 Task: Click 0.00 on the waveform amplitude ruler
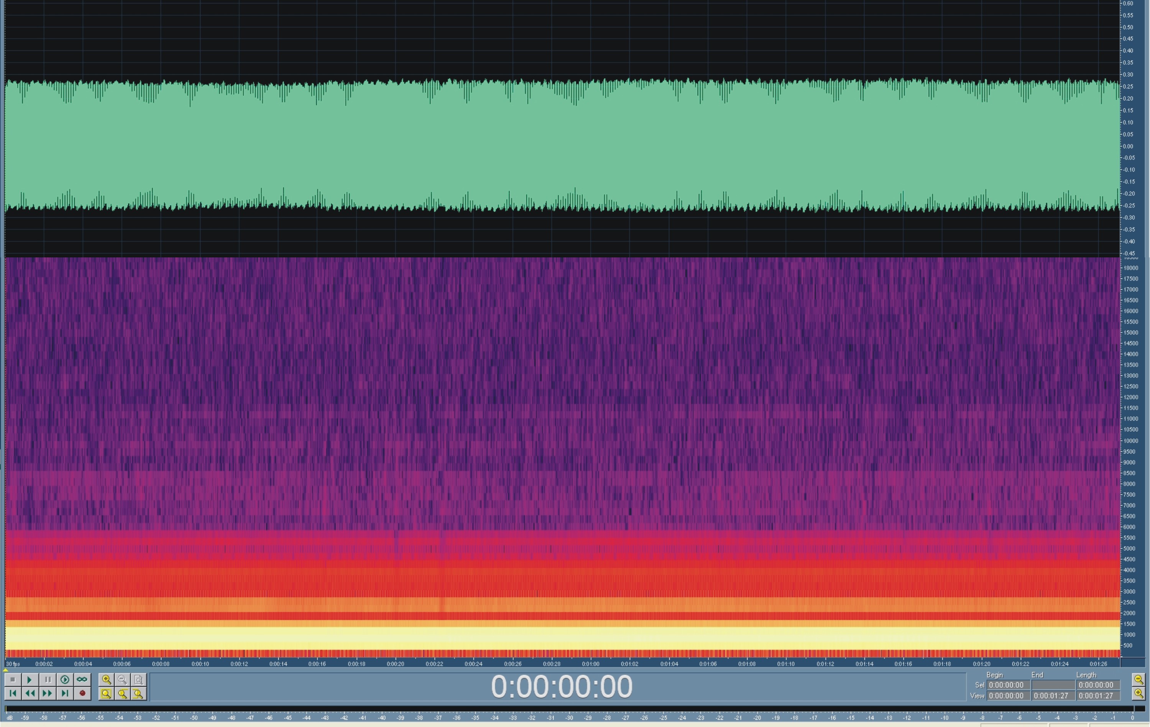click(x=1128, y=147)
